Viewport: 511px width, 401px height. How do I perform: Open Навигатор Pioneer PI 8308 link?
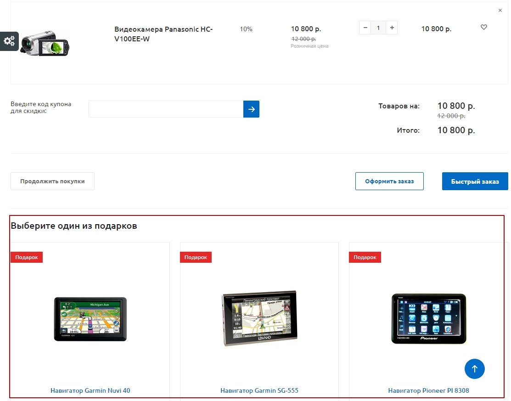[x=428, y=390]
